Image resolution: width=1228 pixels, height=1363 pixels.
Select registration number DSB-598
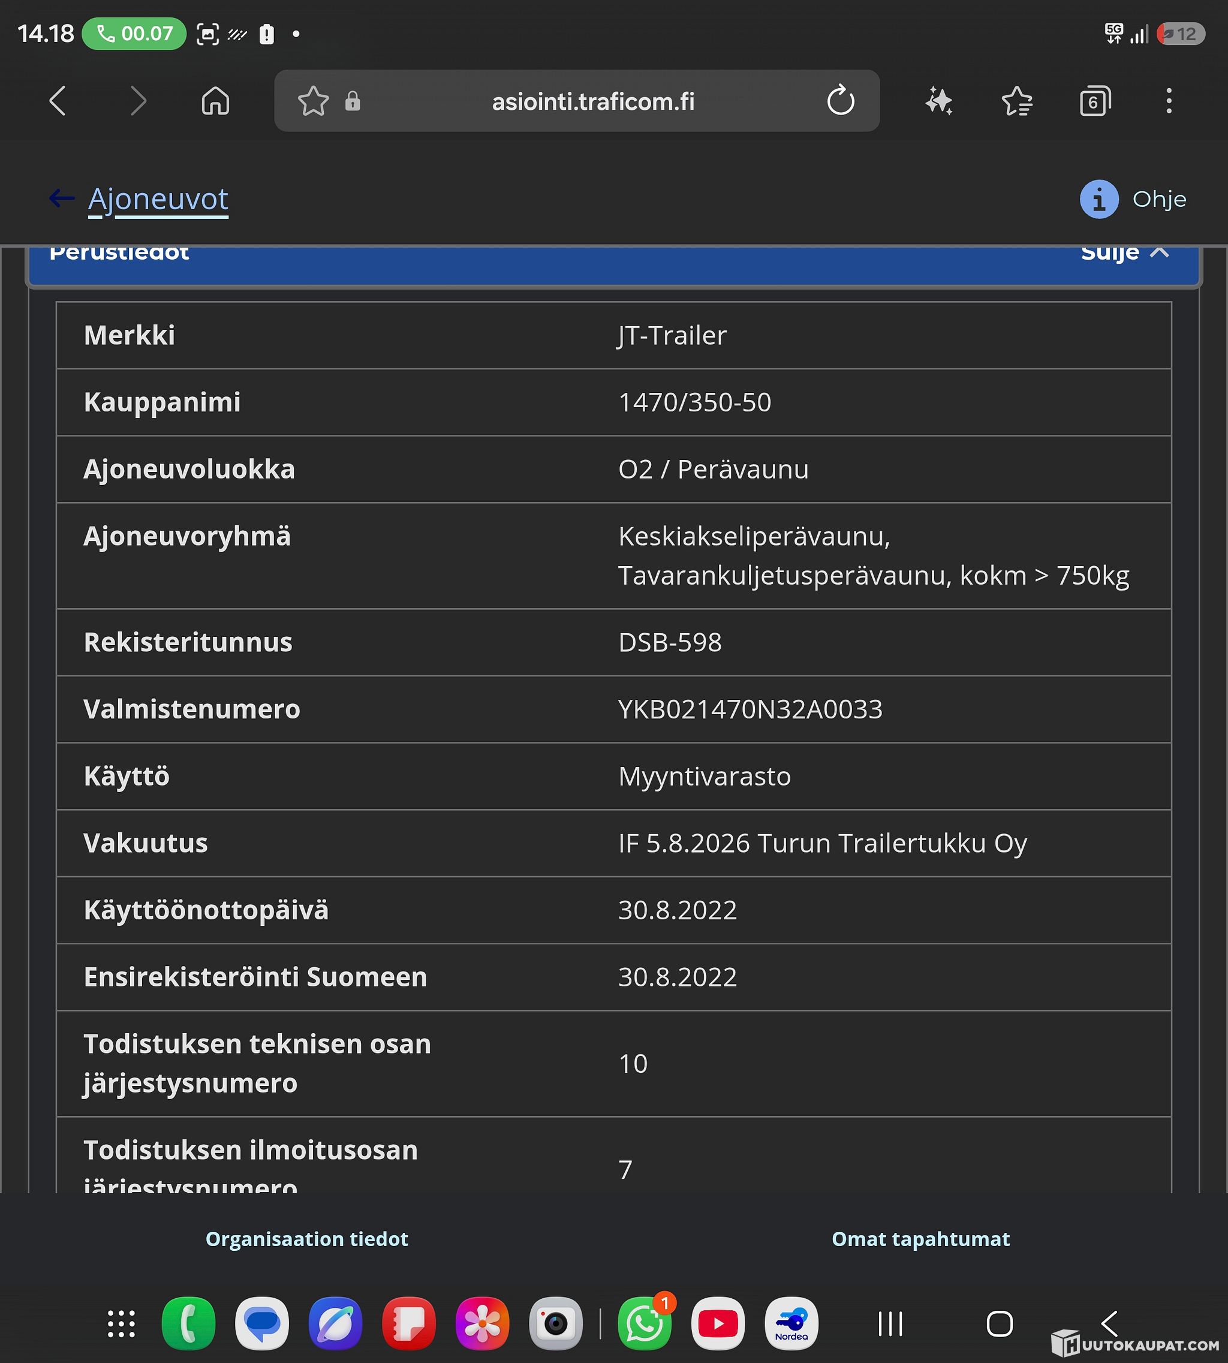click(670, 642)
